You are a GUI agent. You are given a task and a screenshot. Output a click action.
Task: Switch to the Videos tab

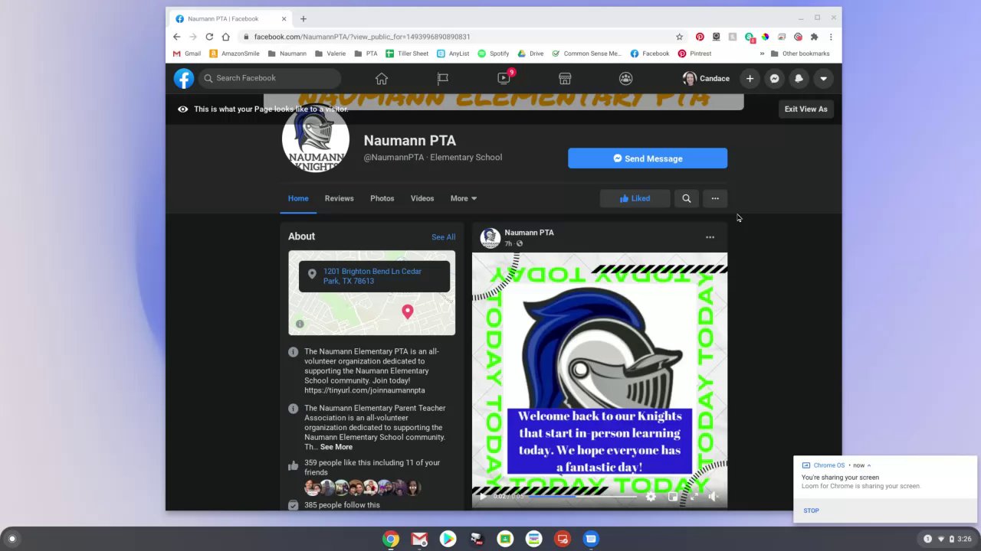pyautogui.click(x=422, y=198)
